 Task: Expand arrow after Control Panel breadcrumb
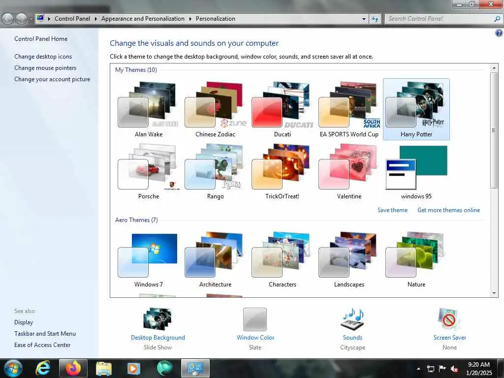96,19
